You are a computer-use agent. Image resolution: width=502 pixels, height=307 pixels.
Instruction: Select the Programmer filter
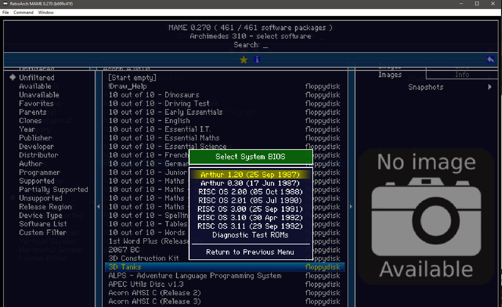point(39,172)
